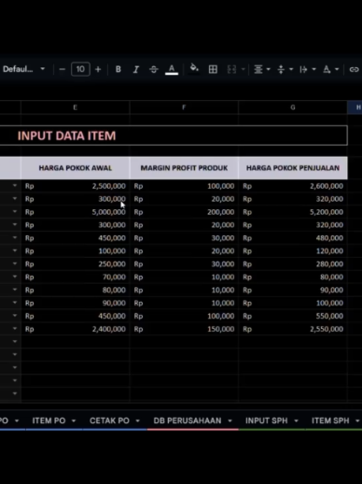Click the text wrapping icon
The image size is (362, 484).
click(x=303, y=69)
